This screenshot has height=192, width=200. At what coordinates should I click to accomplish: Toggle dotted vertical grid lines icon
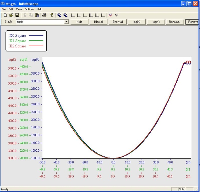(97, 15)
